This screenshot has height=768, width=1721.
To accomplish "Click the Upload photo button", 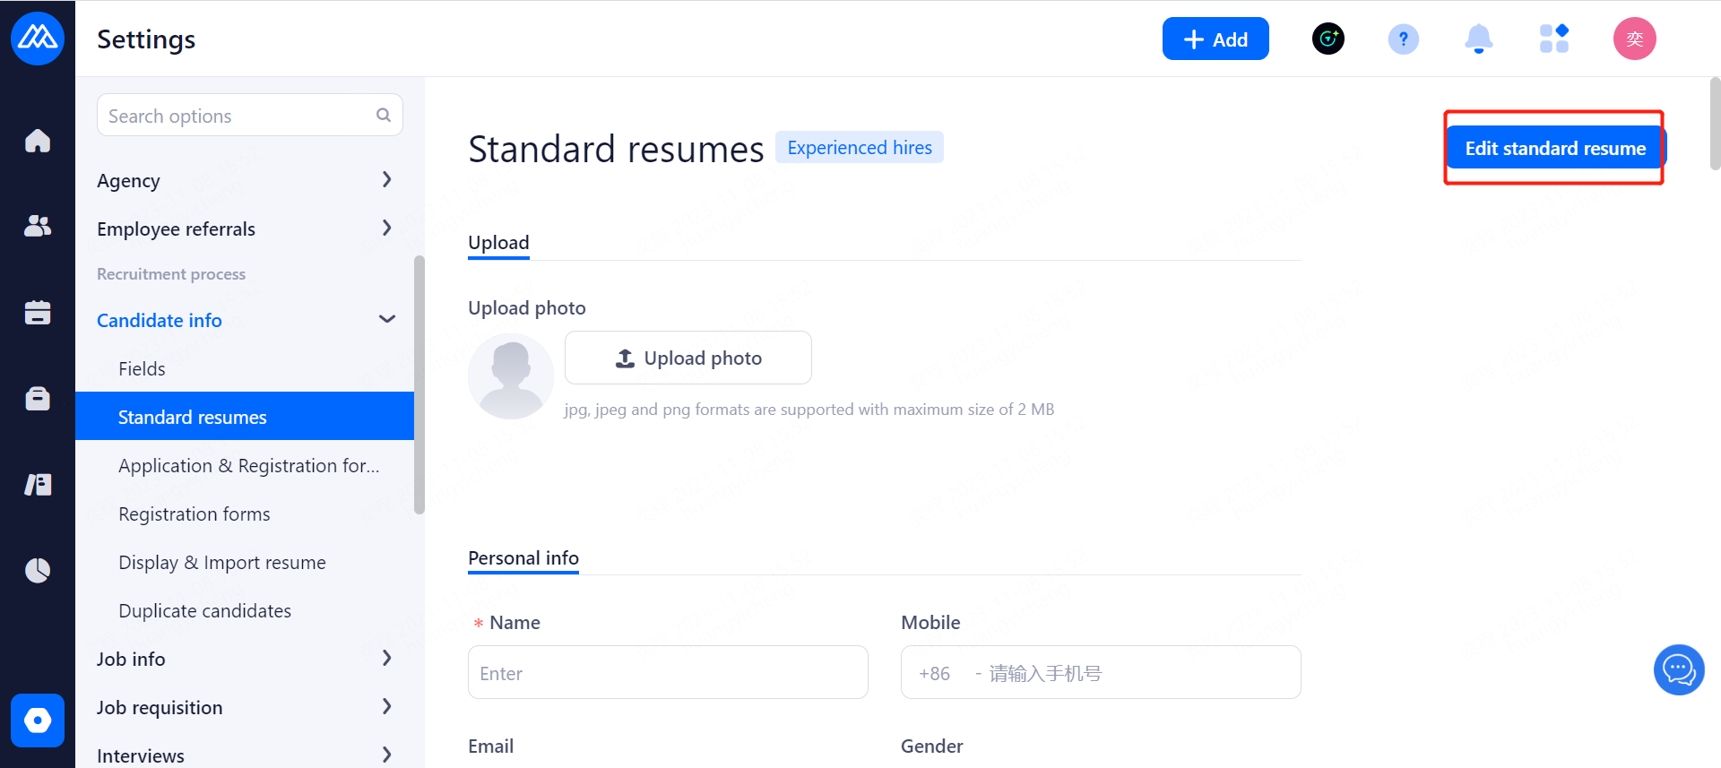I will (x=688, y=358).
